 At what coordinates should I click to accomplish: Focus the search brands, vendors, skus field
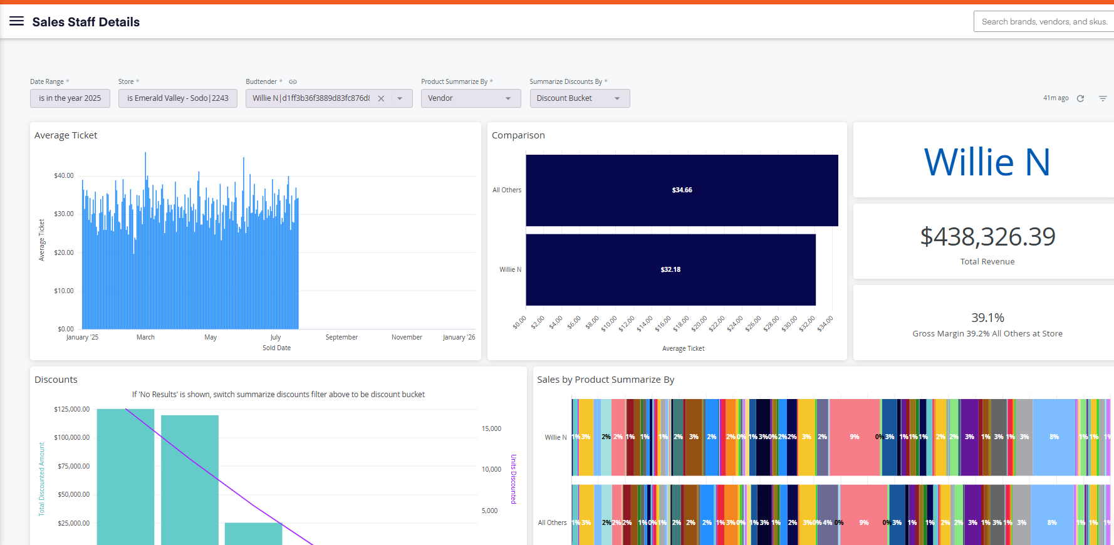pos(1044,21)
